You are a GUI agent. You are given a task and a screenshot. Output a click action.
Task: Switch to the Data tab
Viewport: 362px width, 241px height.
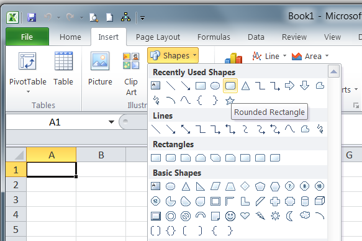point(256,37)
